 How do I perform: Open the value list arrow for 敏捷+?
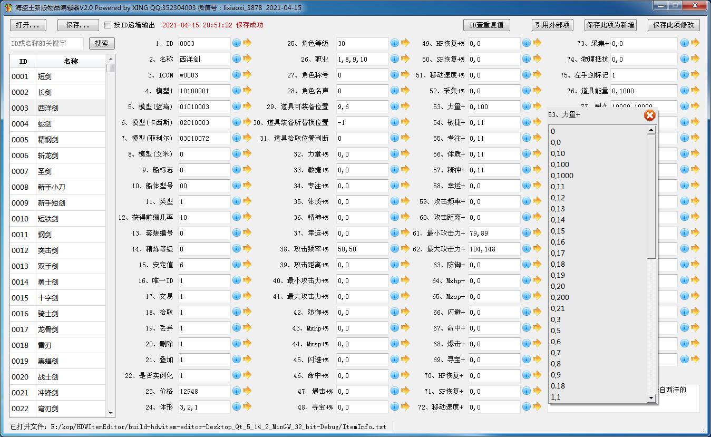tap(537, 122)
